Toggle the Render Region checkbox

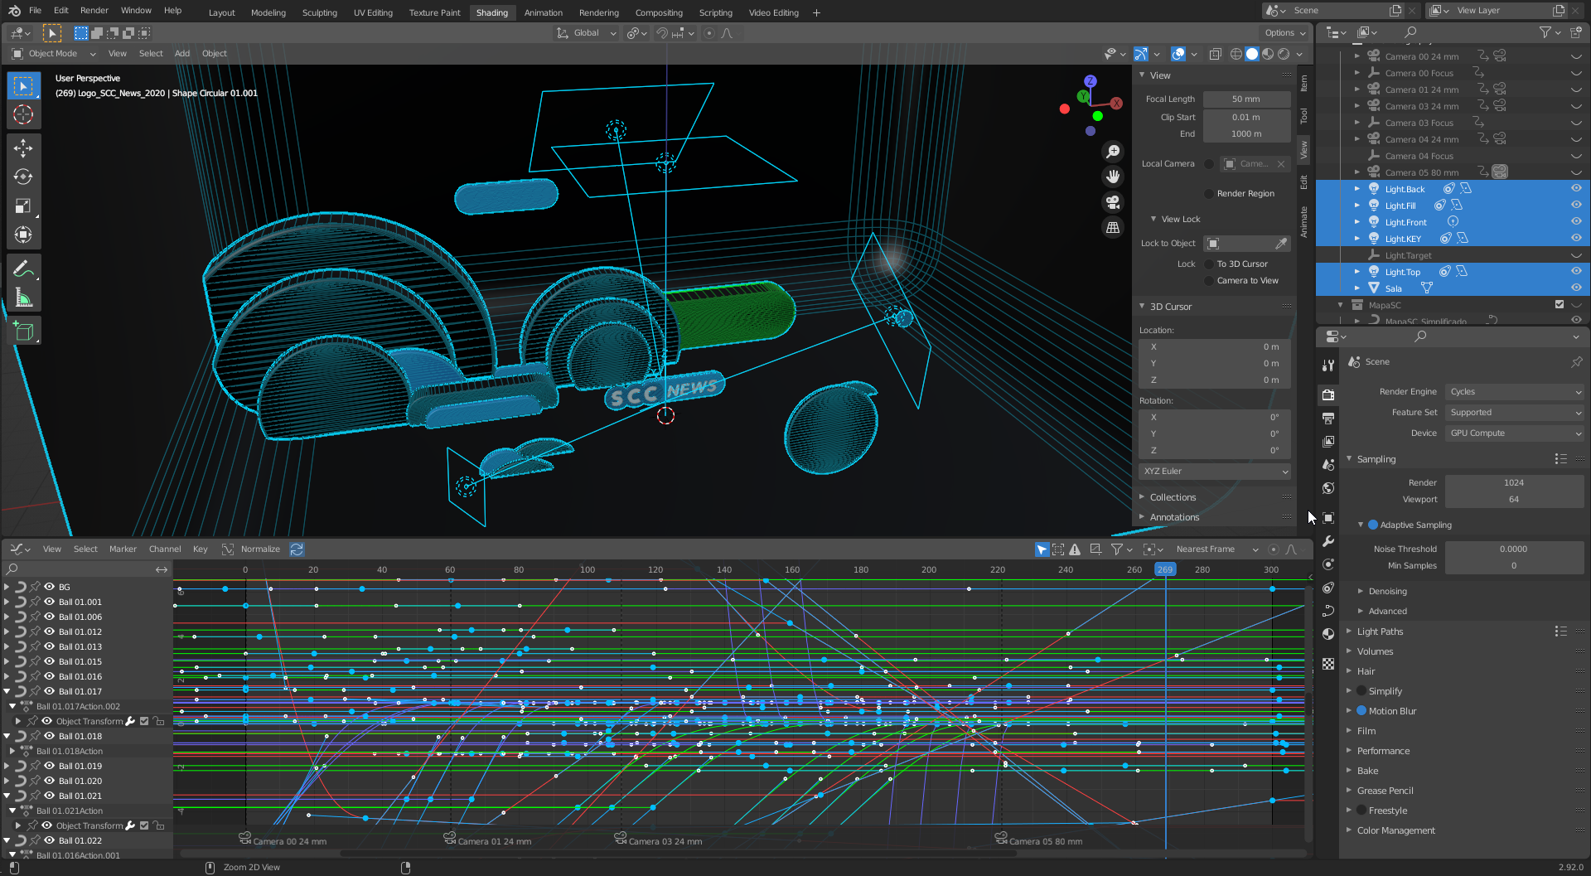click(1209, 194)
